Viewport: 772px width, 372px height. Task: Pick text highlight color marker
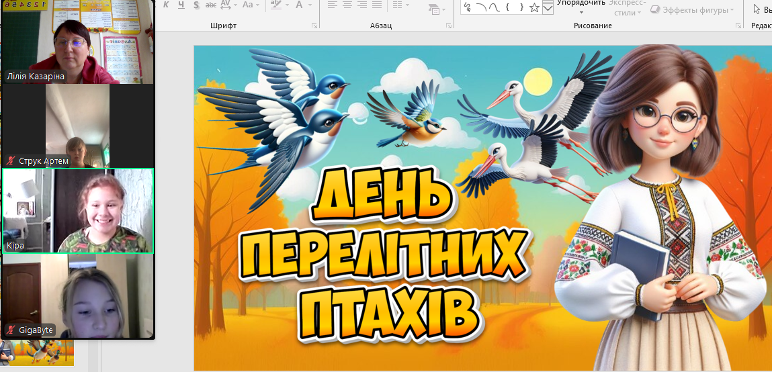click(x=276, y=5)
